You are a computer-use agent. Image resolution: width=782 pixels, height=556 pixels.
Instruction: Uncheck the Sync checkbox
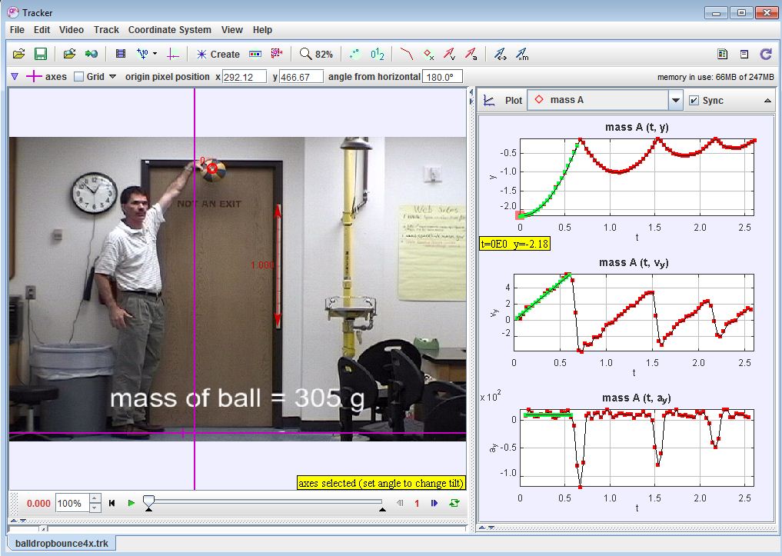click(694, 101)
